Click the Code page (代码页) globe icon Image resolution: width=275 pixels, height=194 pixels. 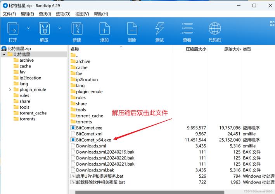[214, 28]
